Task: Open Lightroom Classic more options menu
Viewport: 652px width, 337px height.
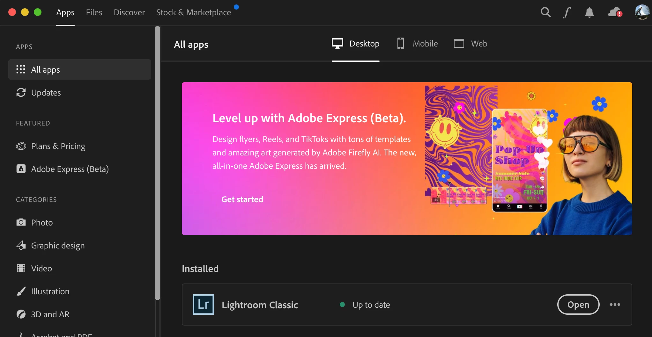Action: (x=615, y=305)
